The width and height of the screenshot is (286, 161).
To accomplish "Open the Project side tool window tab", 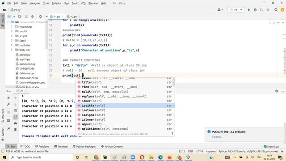I will pos(3,21).
